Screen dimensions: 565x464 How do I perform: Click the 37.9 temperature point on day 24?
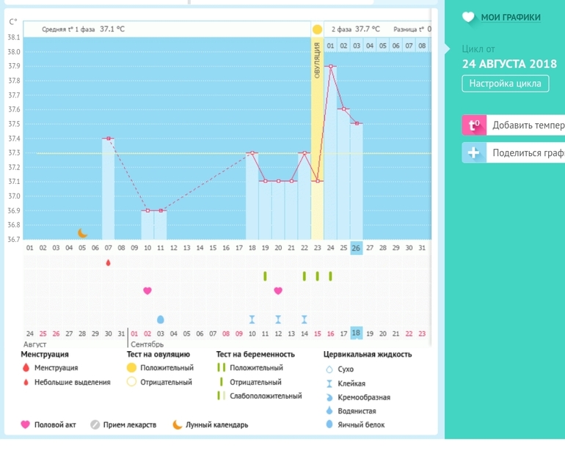[330, 67]
